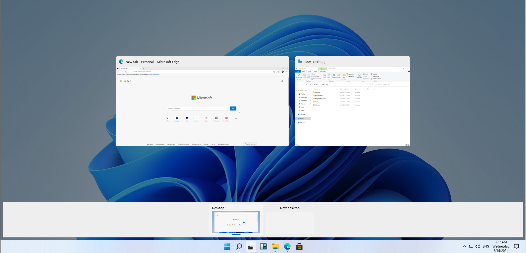Screen dimensions: 526x253
Task: Create a New desktop with plus tile
Action: (290, 223)
